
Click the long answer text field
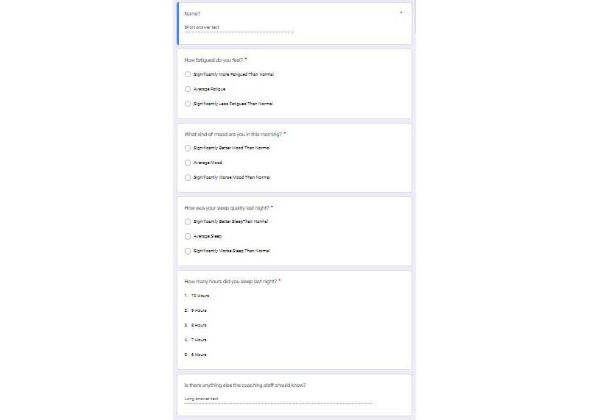pyautogui.click(x=278, y=399)
